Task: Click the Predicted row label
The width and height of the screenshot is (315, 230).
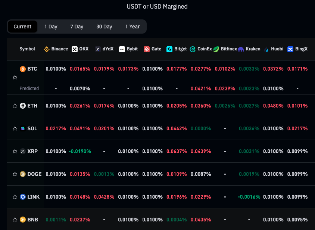Action: click(x=29, y=88)
